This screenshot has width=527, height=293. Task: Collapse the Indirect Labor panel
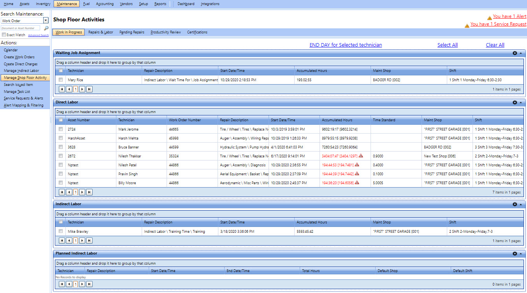pyautogui.click(x=520, y=204)
